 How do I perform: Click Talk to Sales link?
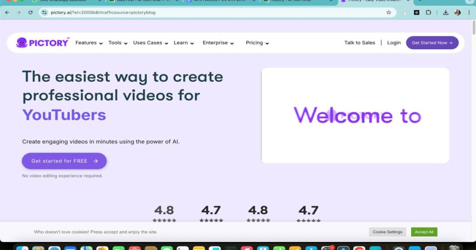(359, 43)
